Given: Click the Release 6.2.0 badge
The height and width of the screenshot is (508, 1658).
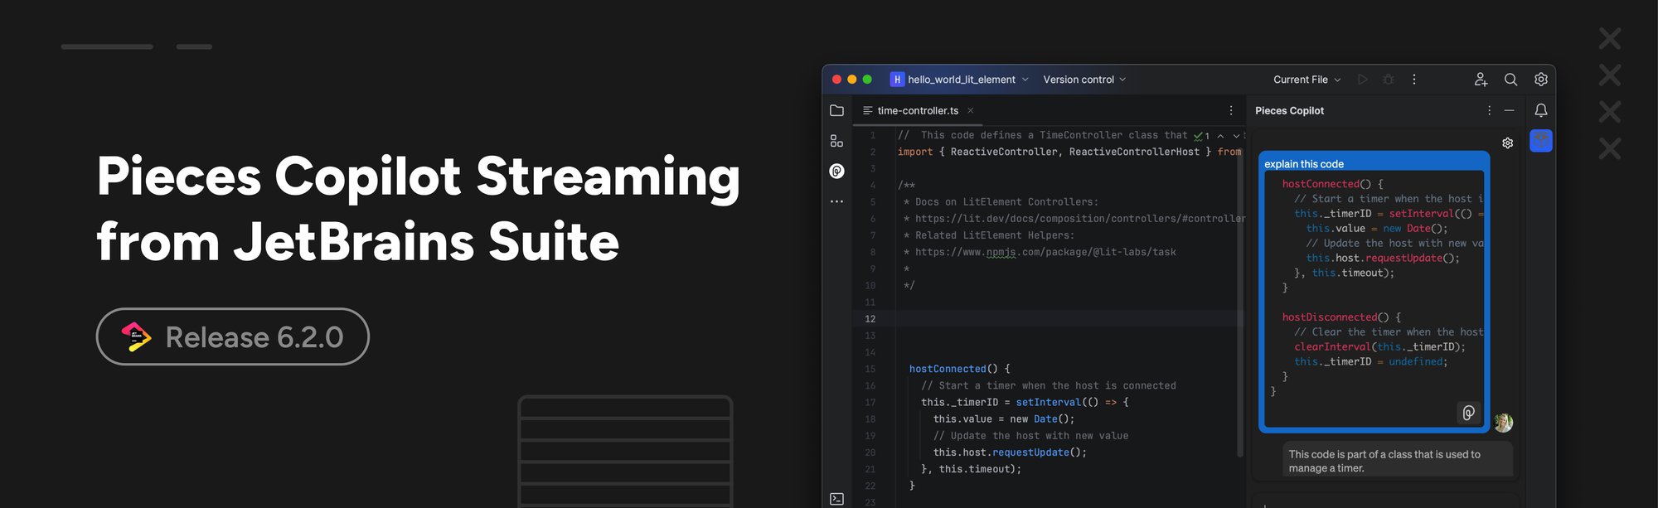Looking at the screenshot, I should point(233,336).
